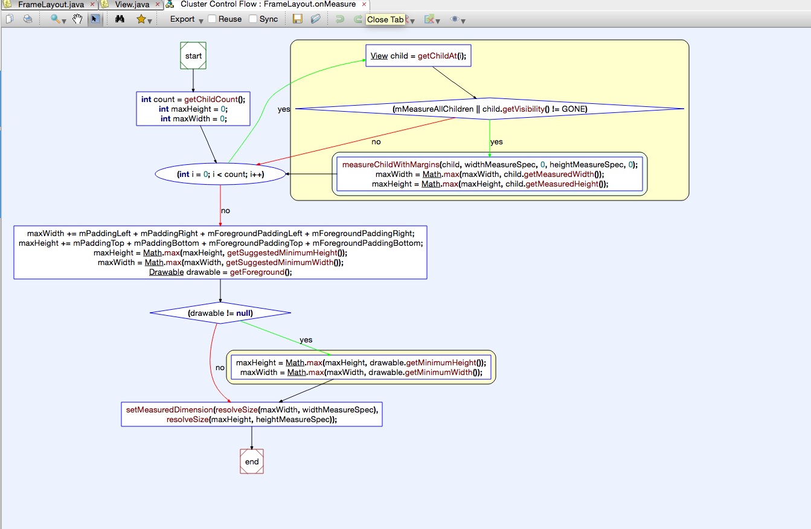
Task: Select the measureChildWithMargins node
Action: [490, 174]
